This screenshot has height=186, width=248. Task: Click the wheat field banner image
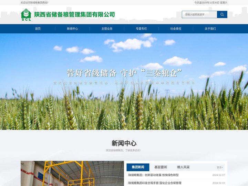(x=124, y=82)
